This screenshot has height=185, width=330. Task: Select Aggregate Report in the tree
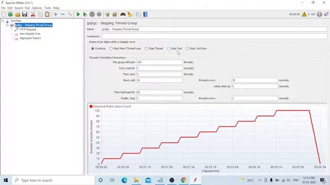pyautogui.click(x=30, y=38)
